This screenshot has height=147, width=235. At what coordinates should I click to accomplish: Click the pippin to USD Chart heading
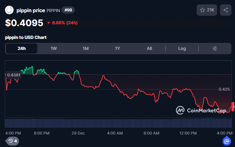pyautogui.click(x=26, y=37)
